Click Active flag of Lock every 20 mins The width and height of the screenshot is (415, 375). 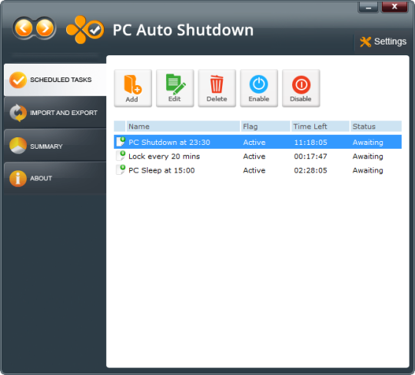tap(254, 156)
